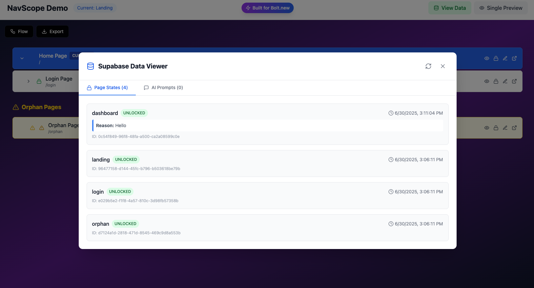The width and height of the screenshot is (534, 288).
Task: Click the lock icon on Login Page row
Action: (496, 81)
